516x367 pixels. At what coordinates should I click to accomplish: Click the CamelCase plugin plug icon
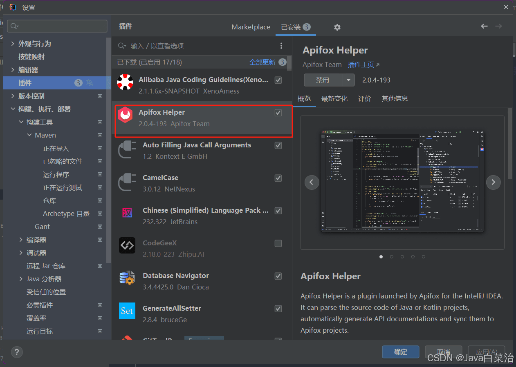coord(127,182)
